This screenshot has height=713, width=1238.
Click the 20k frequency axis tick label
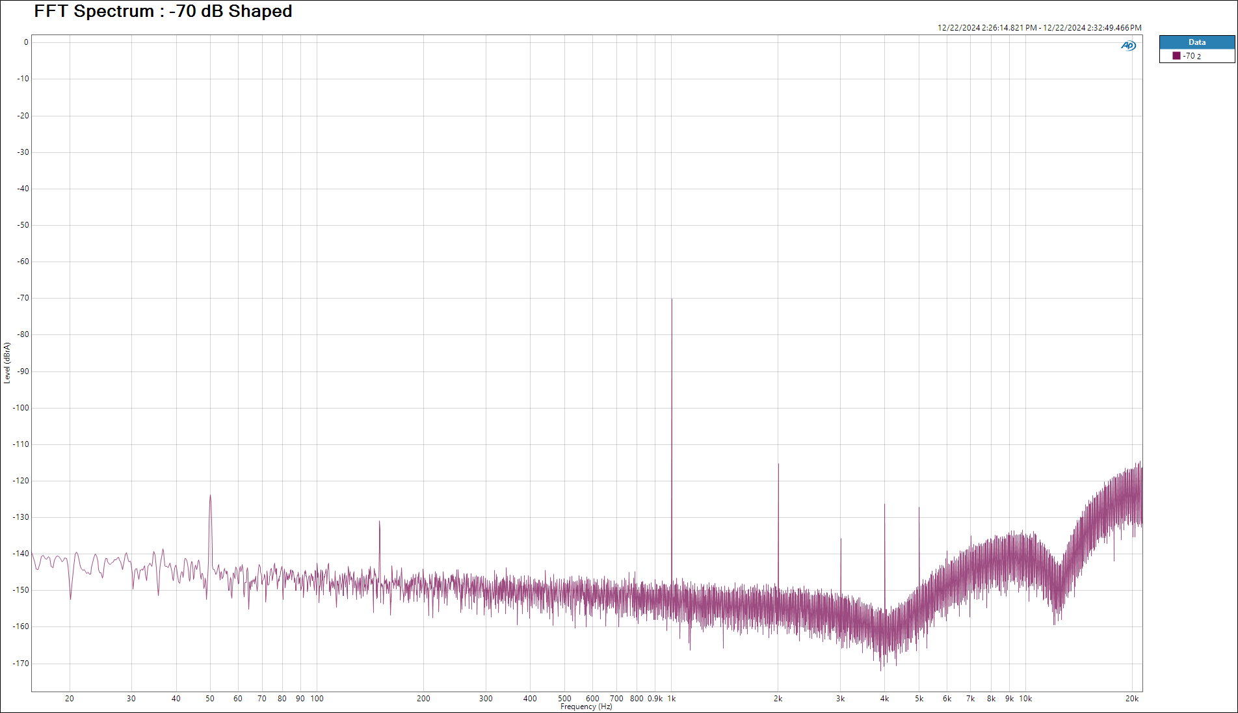point(1132,699)
